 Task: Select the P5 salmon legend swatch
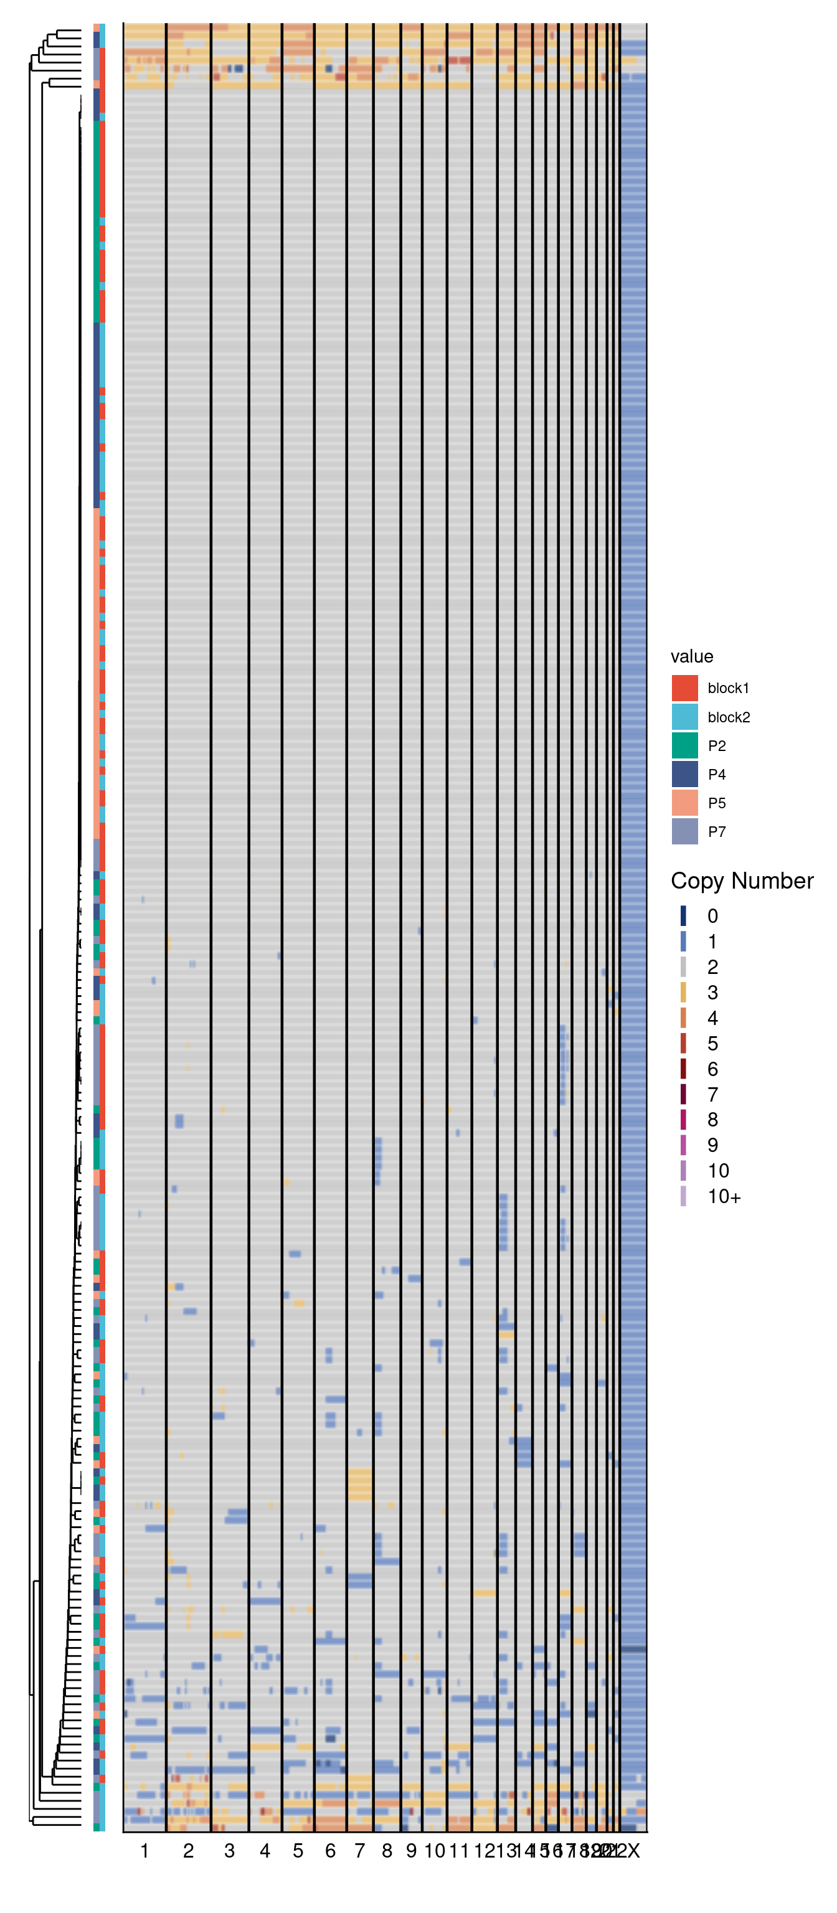point(684,802)
